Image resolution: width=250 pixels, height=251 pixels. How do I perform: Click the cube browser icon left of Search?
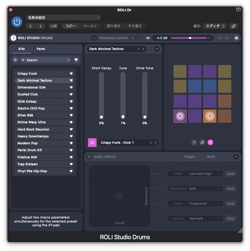click(x=16, y=60)
